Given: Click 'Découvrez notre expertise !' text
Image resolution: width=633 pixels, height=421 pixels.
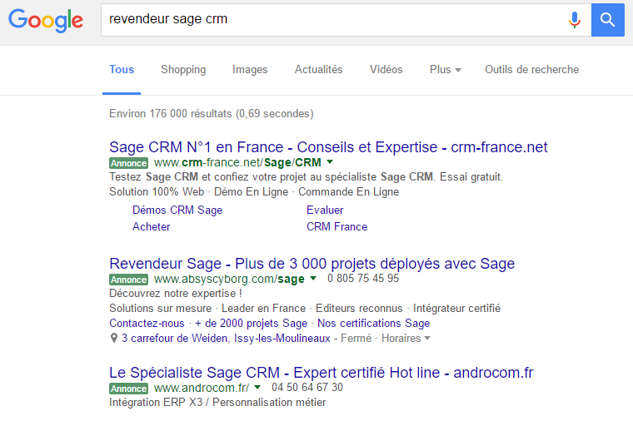Looking at the screenshot, I should [176, 294].
